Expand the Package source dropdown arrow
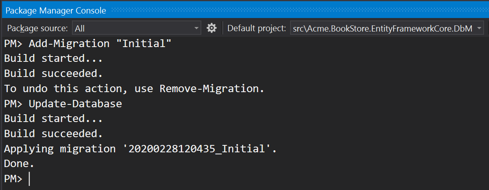Image resolution: width=489 pixels, height=190 pixels. [196, 28]
